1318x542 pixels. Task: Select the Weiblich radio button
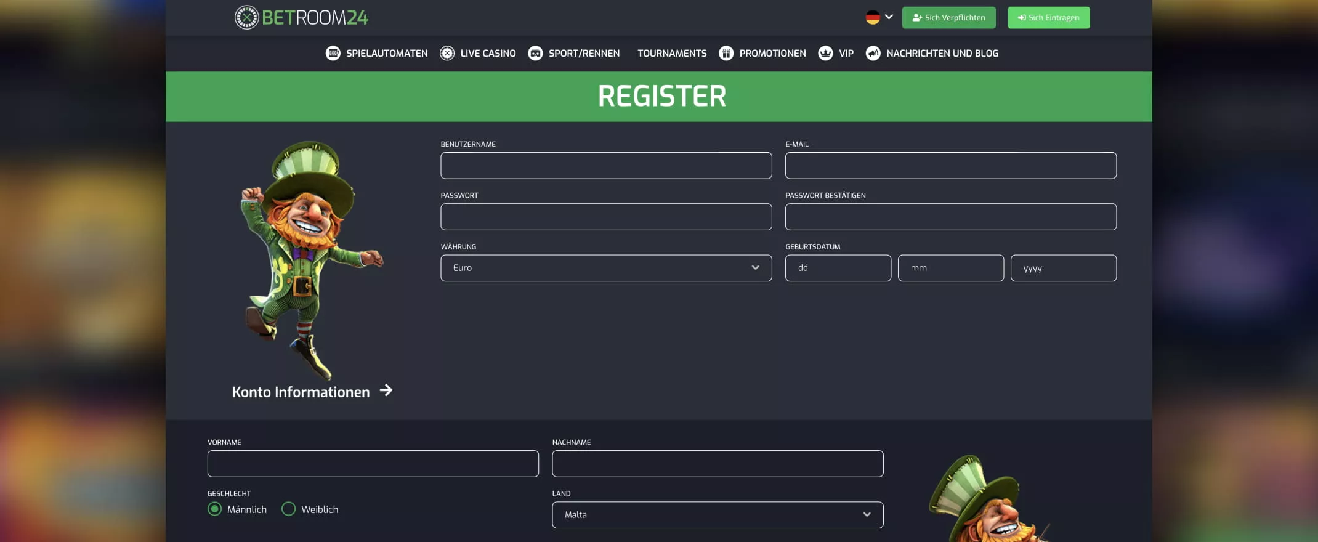coord(288,509)
